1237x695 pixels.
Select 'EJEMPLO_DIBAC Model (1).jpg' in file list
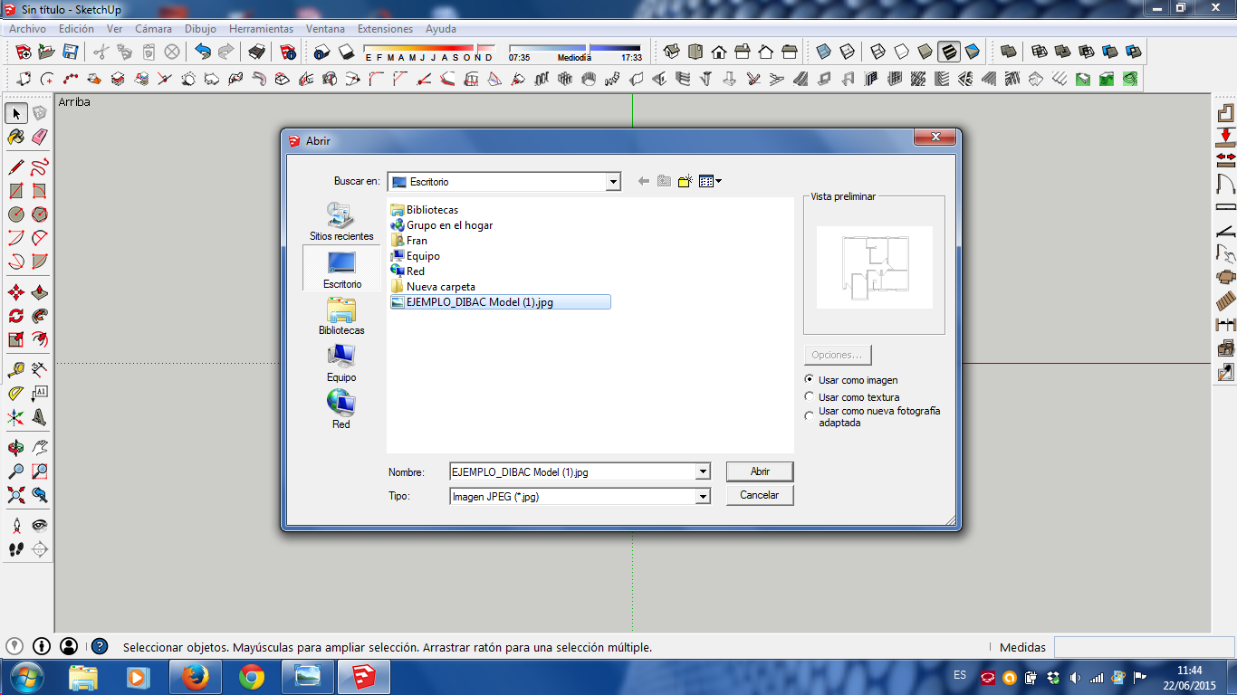click(500, 302)
